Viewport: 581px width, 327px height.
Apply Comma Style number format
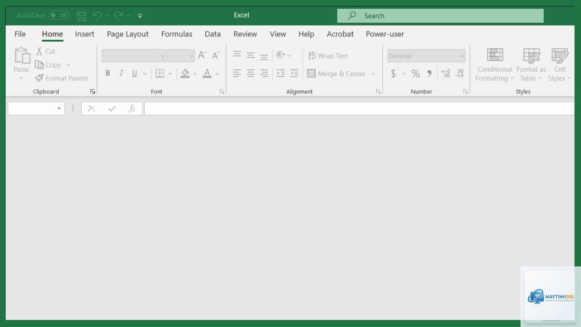click(x=429, y=73)
